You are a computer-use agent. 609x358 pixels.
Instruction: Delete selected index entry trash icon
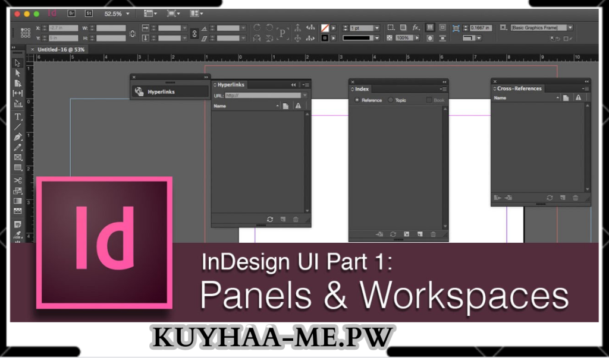point(433,235)
